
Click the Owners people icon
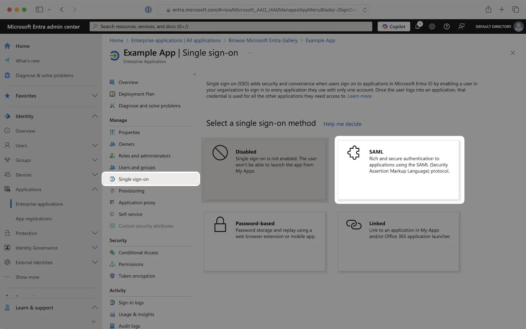112,144
